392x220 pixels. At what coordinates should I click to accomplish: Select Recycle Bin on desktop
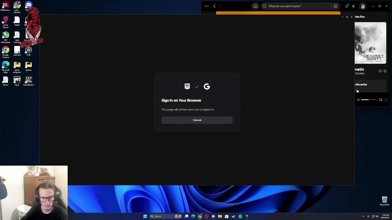pyautogui.click(x=385, y=201)
